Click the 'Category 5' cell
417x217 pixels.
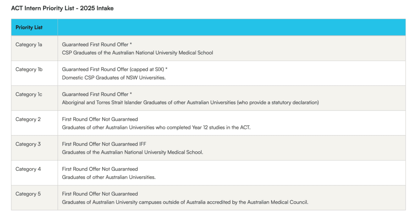(28, 194)
